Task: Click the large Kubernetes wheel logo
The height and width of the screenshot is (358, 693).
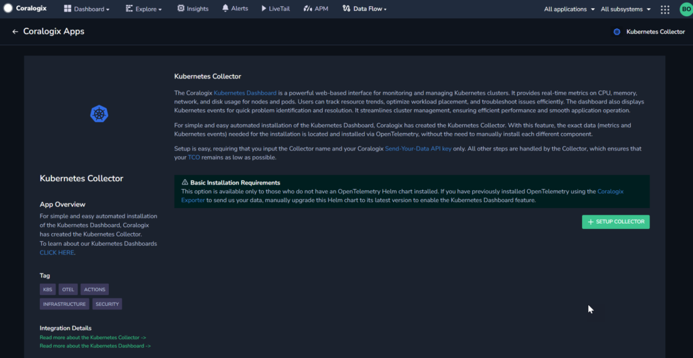Action: pyautogui.click(x=99, y=114)
